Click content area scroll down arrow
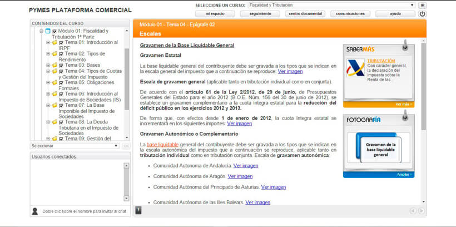The height and width of the screenshot is (227, 456). pyautogui.click(x=423, y=201)
